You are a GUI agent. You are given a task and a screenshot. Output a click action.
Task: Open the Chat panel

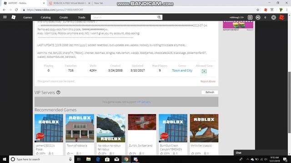pos(261,153)
